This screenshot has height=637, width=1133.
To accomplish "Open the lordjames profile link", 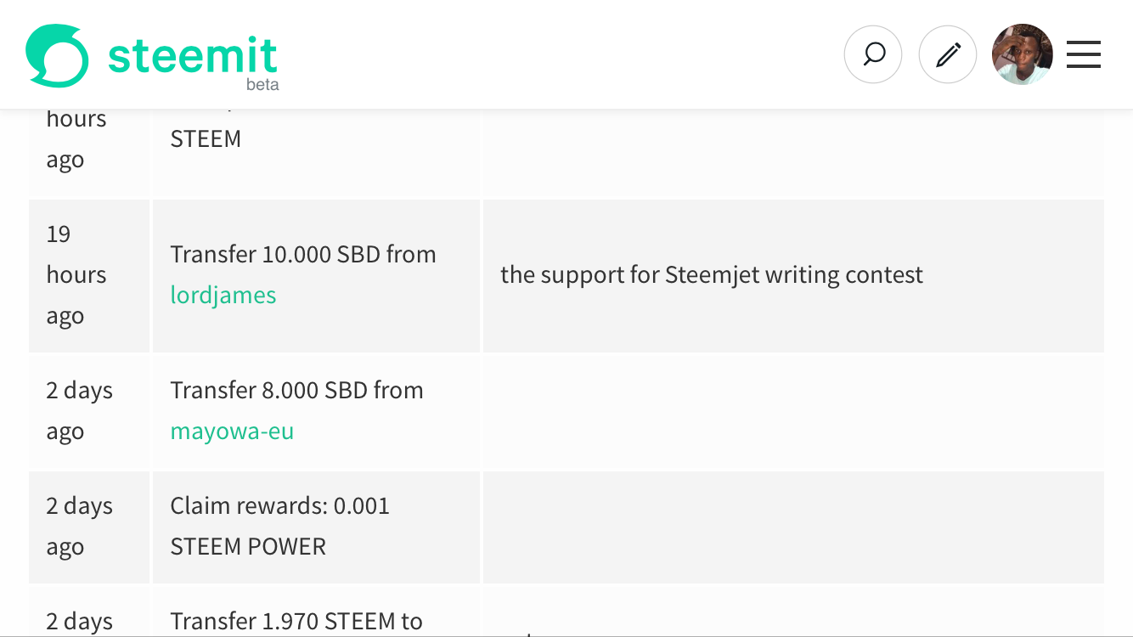I will point(223,296).
